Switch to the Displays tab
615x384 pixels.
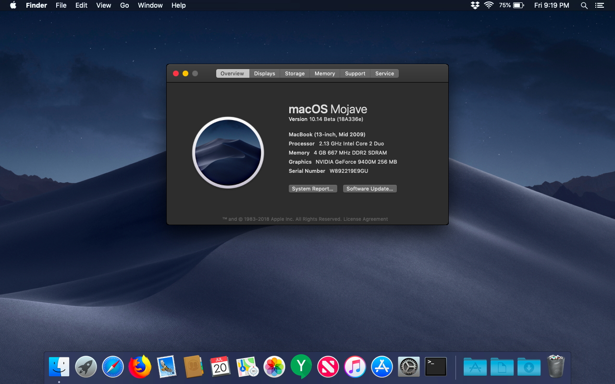pos(265,73)
